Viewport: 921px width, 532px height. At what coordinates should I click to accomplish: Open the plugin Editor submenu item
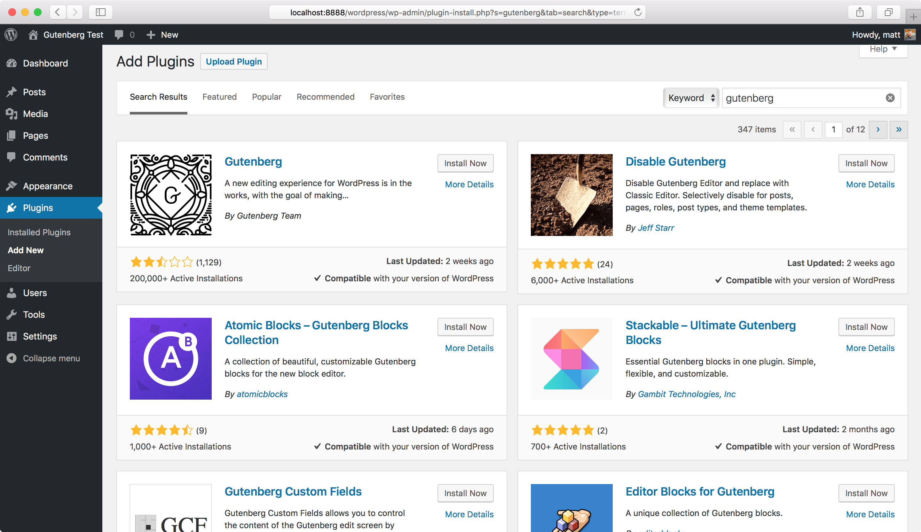click(x=19, y=268)
